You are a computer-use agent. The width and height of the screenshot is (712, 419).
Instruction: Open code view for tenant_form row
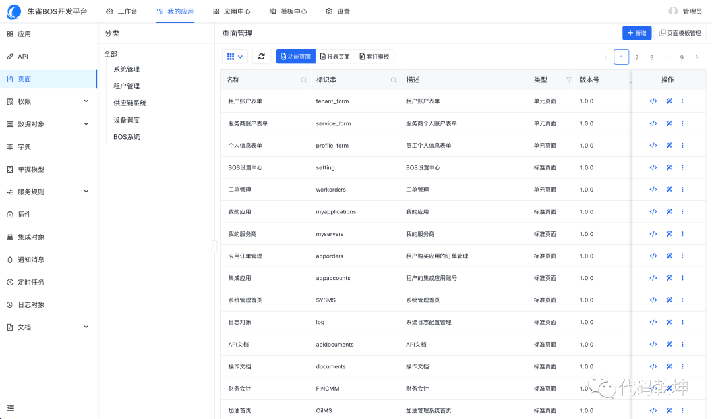[653, 101]
